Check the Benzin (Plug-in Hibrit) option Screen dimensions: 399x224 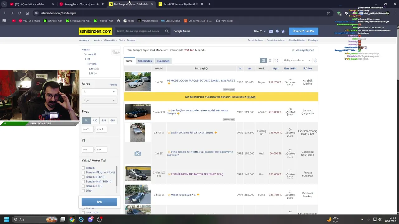tap(83, 172)
